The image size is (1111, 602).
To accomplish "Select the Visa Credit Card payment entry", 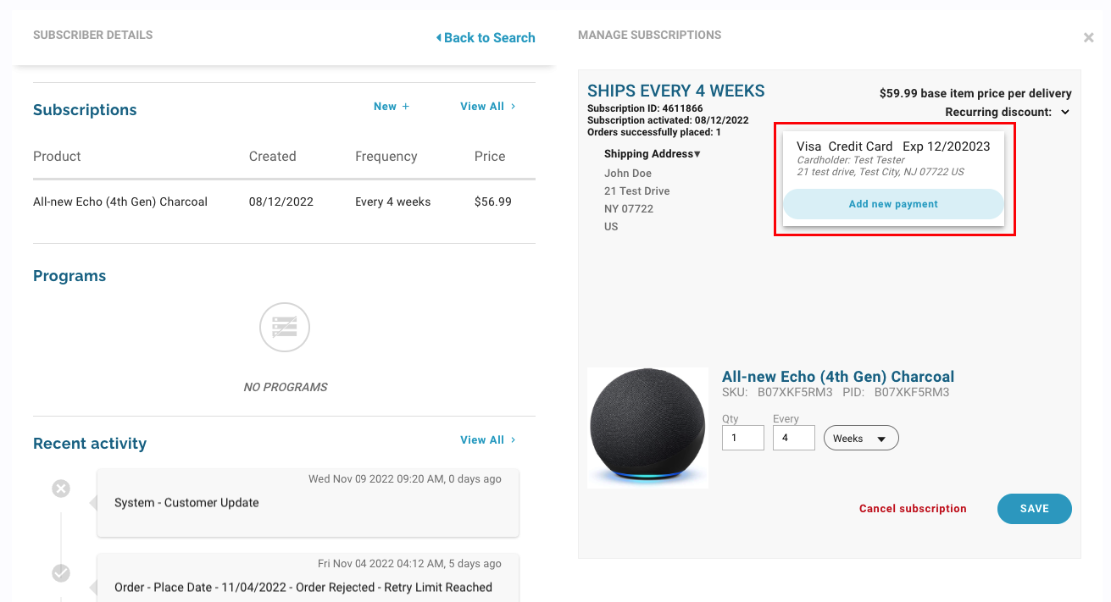I will click(893, 159).
